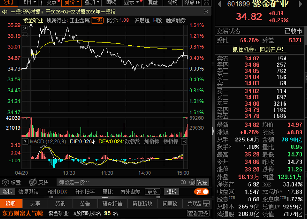307x219 pixels.
Task: Click the small X icon on the chart's left edge
Action: click(25, 28)
